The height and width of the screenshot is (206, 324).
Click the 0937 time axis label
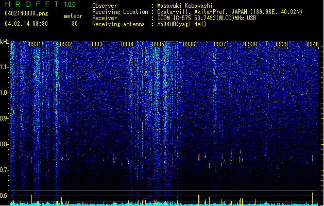(x=220, y=44)
